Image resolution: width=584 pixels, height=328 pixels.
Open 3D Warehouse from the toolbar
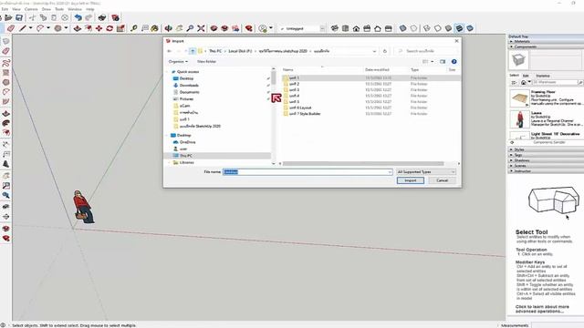[x=214, y=28]
